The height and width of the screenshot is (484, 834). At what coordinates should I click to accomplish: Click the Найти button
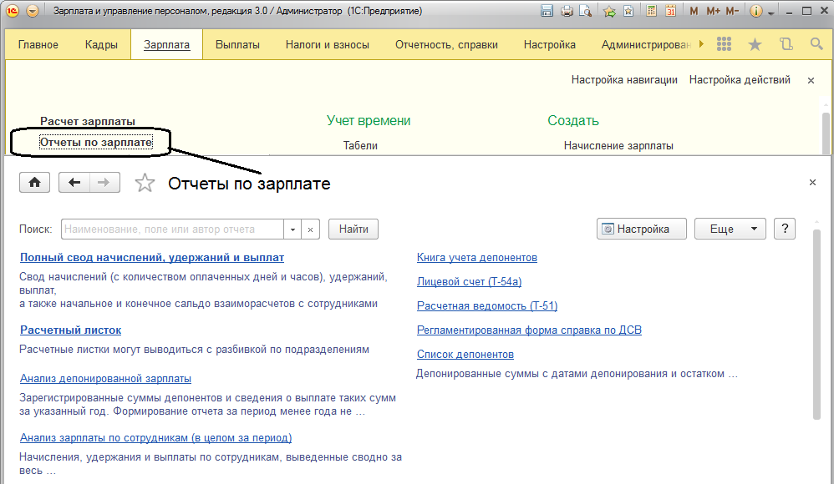tap(353, 229)
